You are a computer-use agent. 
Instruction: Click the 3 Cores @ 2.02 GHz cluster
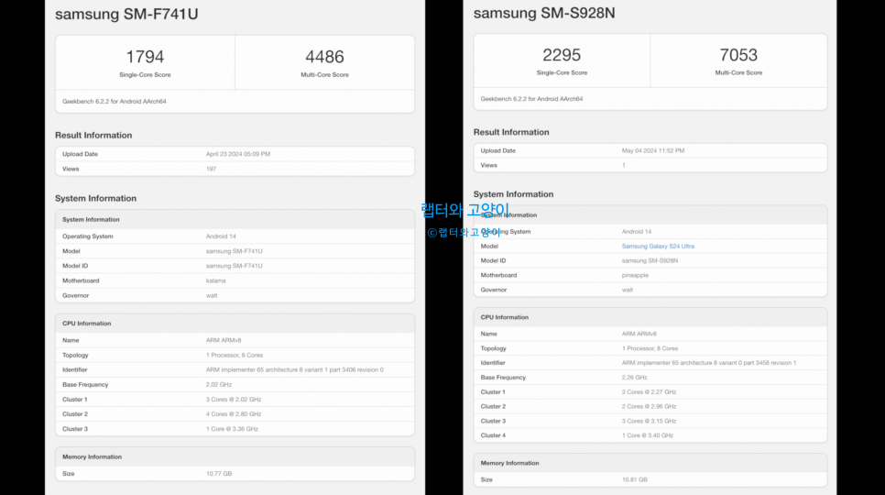[x=233, y=399]
